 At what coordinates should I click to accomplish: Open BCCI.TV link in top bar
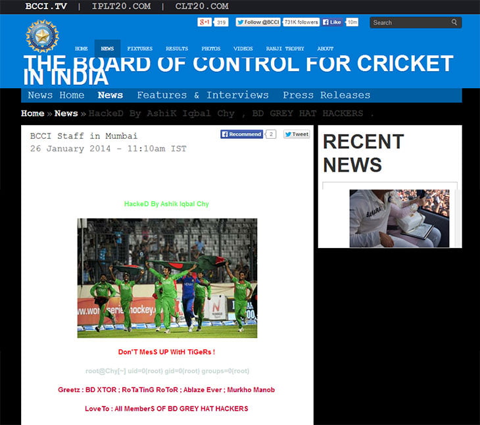click(x=46, y=6)
